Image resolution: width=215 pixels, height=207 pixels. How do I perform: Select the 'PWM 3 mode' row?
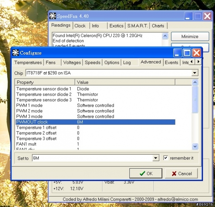coord(95,116)
